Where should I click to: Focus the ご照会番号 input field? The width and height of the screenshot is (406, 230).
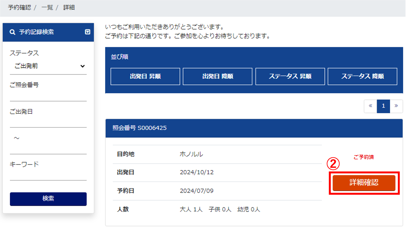click(x=48, y=96)
